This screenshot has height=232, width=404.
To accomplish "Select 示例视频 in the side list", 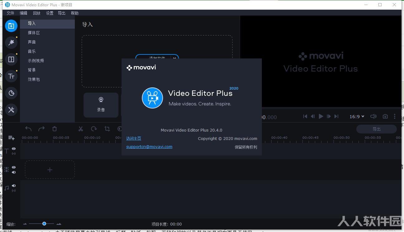I will tap(47, 61).
